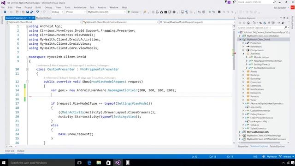
Task: Open the Show method member navigation dropdown
Action: [x=197, y=22]
